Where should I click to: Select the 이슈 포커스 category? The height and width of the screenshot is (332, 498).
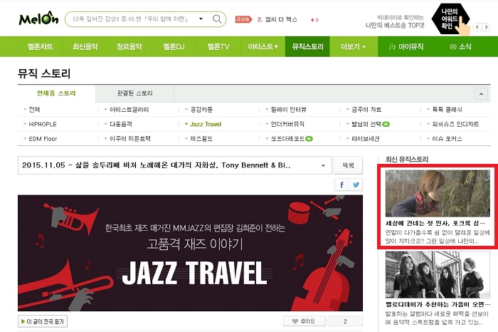point(447,139)
